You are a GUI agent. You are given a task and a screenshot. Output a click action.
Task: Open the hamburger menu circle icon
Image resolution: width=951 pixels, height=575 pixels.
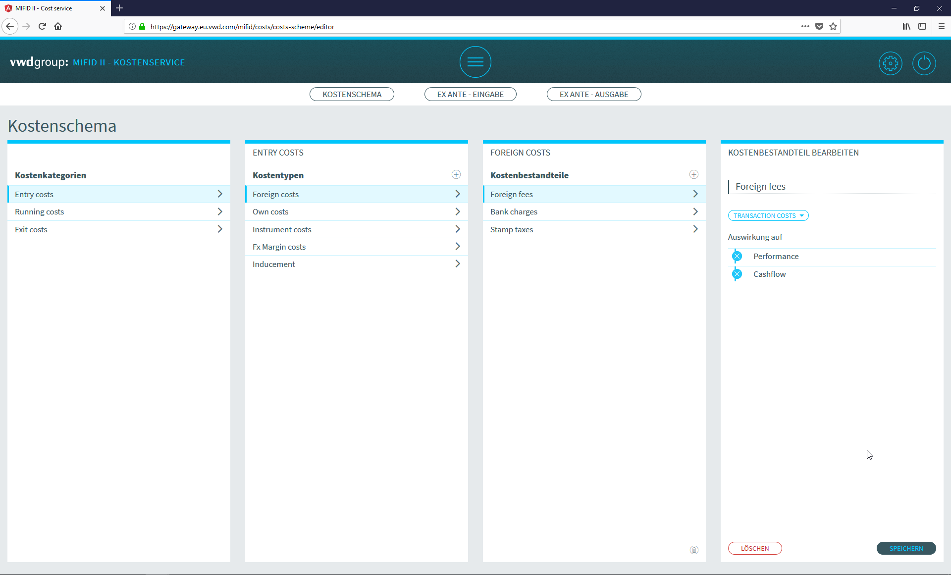[475, 62]
